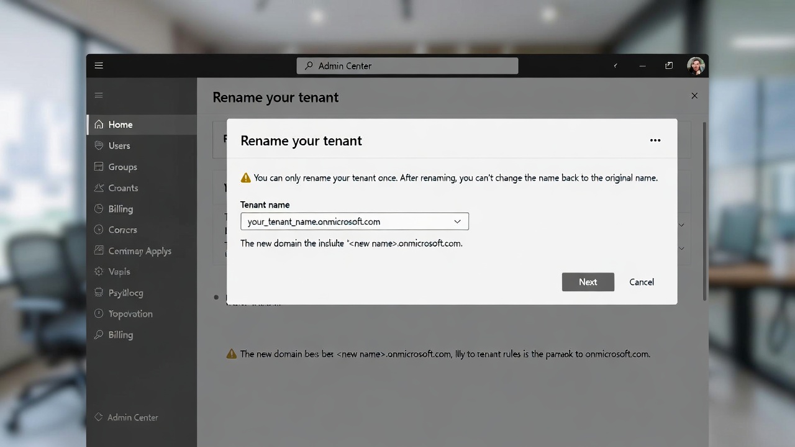The width and height of the screenshot is (795, 447).
Task: Click the search magnifier icon
Action: pos(309,66)
